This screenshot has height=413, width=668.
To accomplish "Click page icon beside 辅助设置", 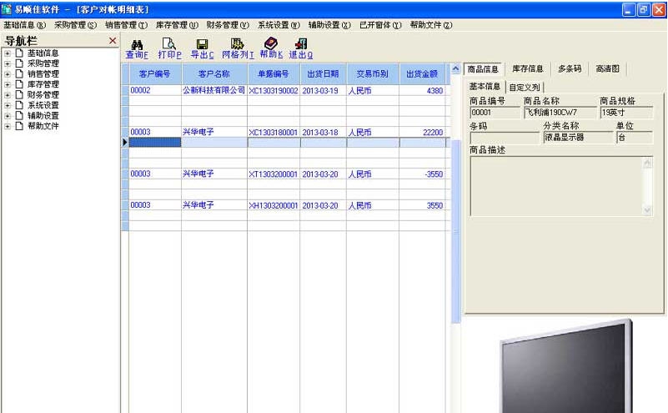I will (19, 115).
